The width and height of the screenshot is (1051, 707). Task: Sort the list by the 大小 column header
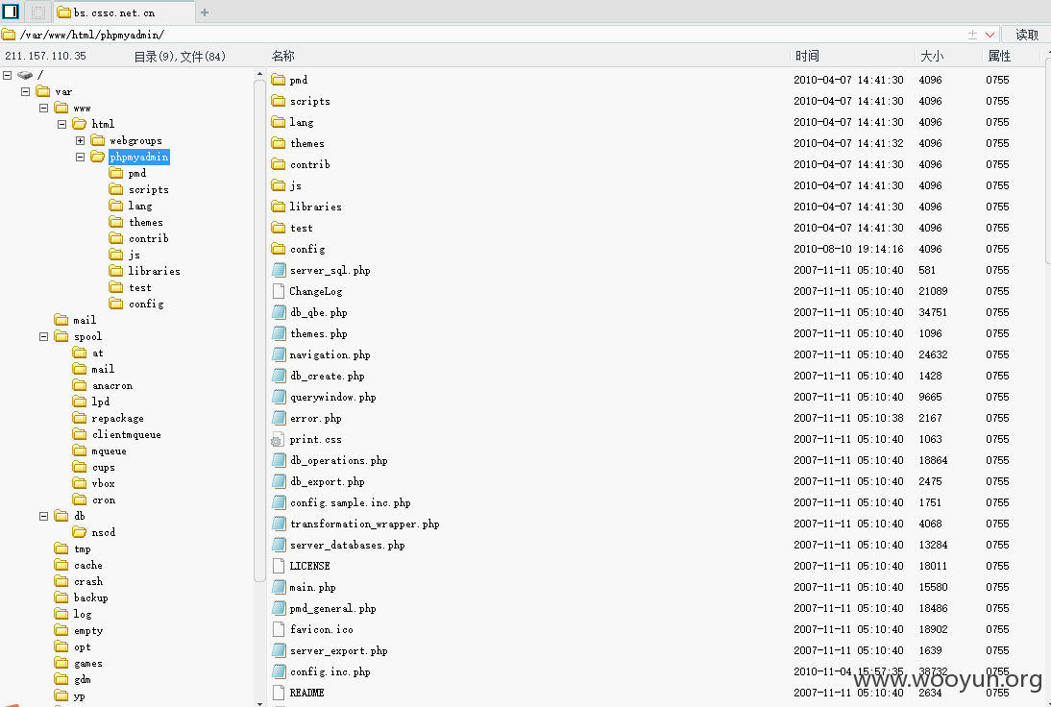[931, 56]
